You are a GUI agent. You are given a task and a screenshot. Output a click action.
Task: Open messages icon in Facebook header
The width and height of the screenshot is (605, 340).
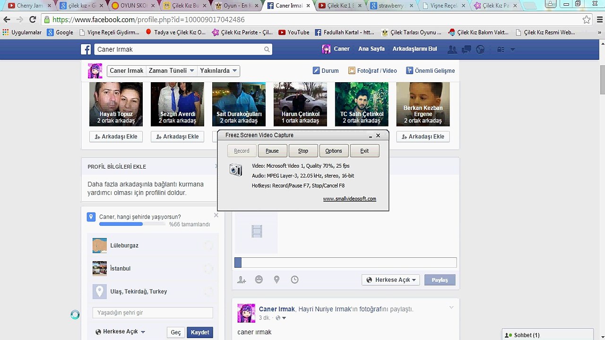coord(466,49)
